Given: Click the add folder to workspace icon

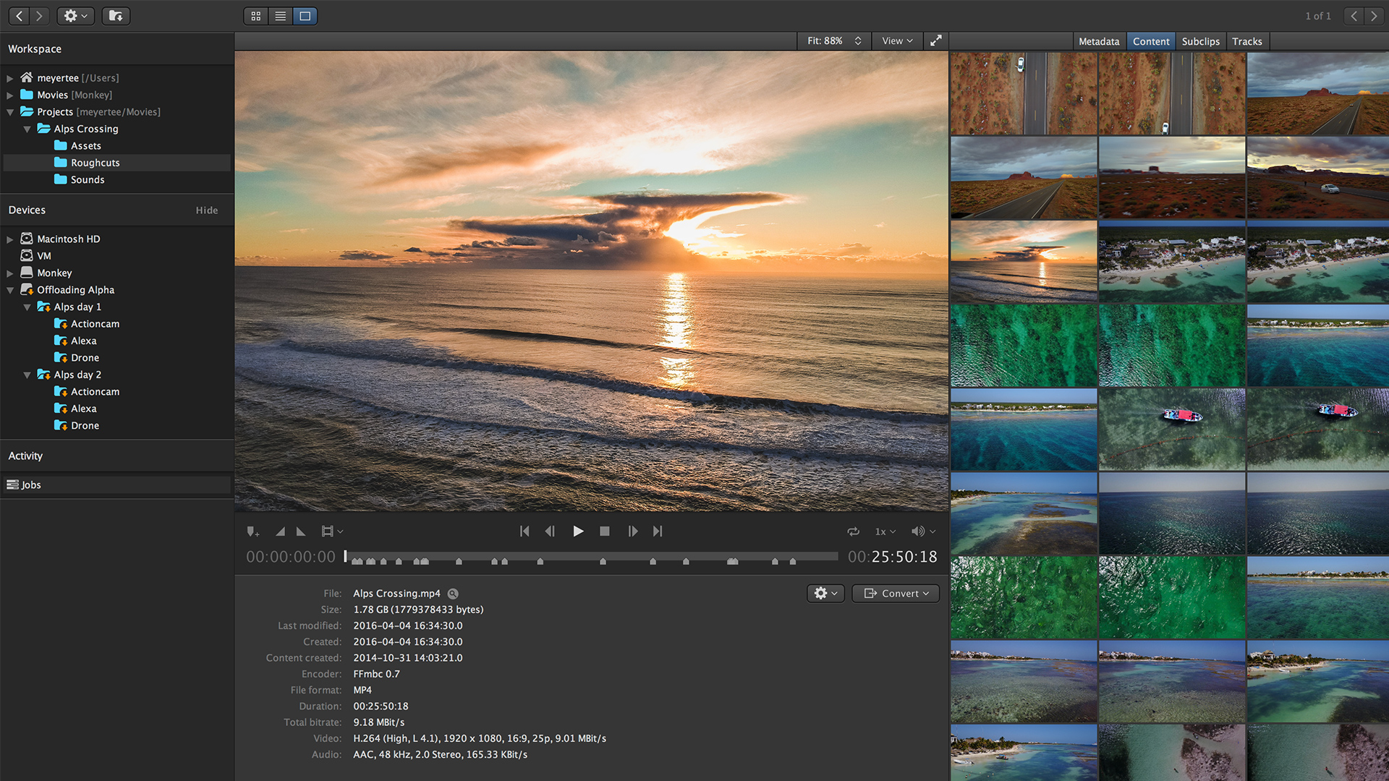Looking at the screenshot, I should coord(116,16).
